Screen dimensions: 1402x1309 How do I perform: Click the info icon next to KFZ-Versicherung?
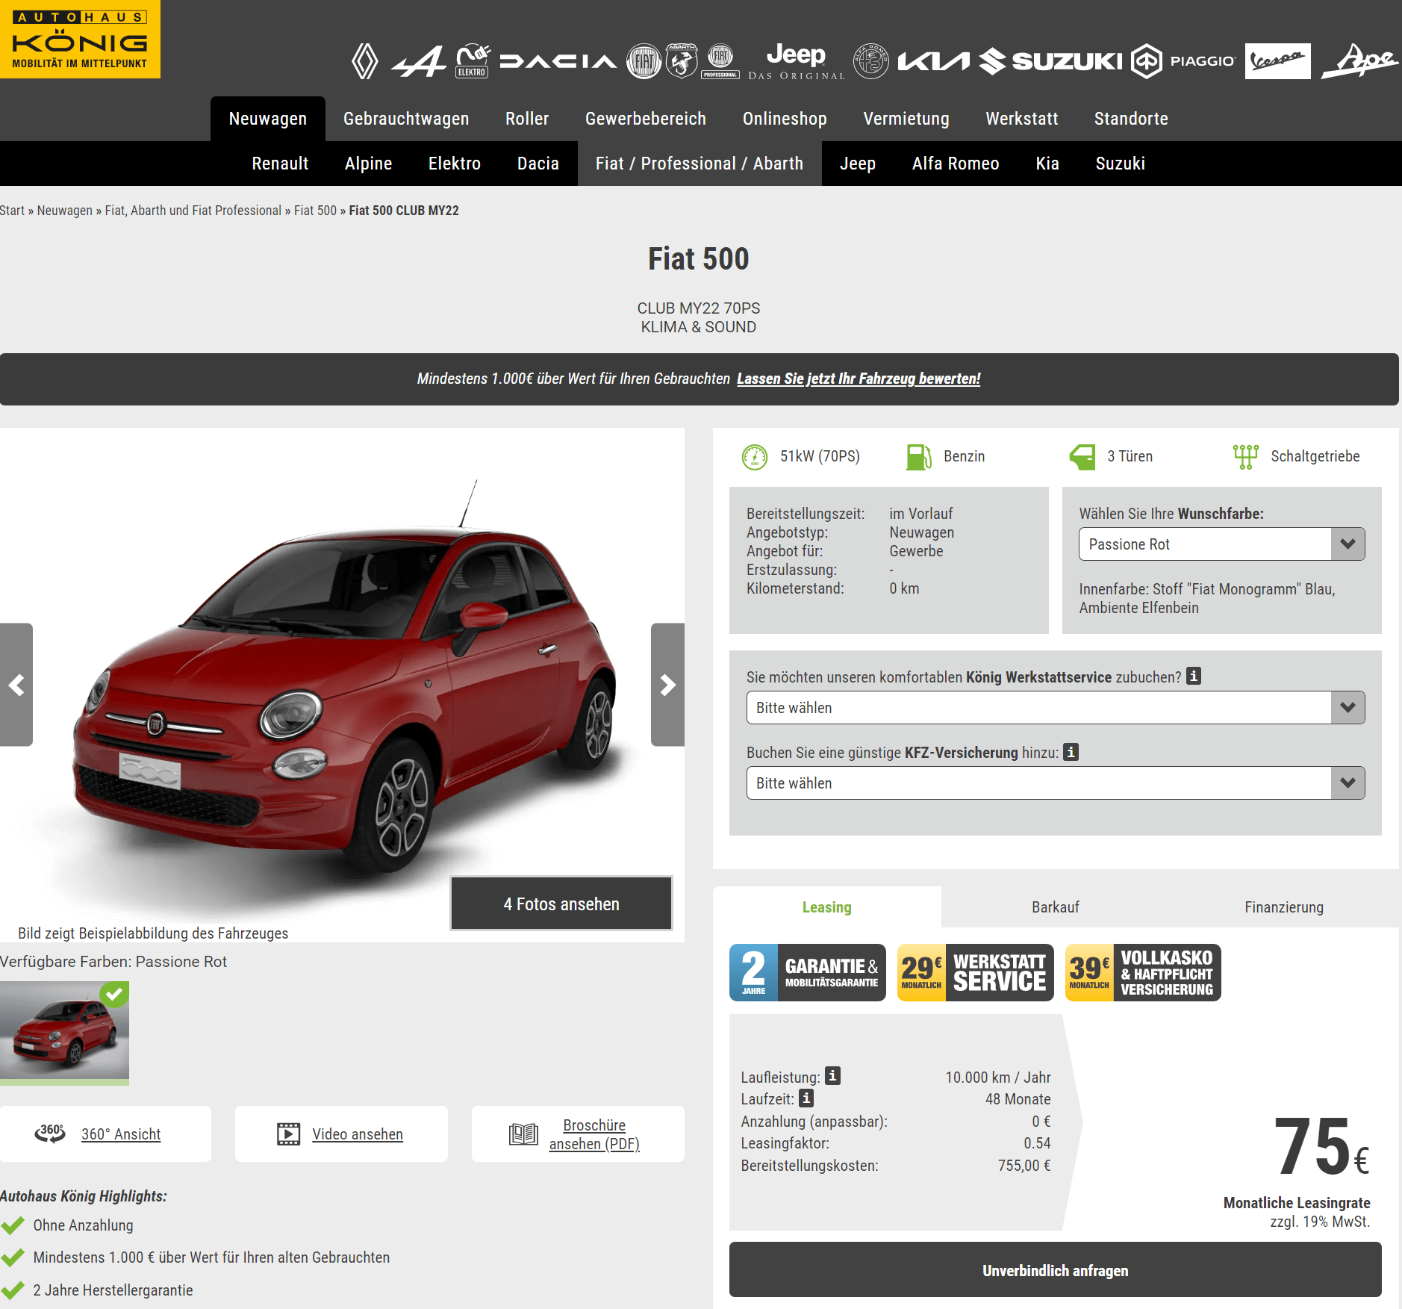point(1071,751)
